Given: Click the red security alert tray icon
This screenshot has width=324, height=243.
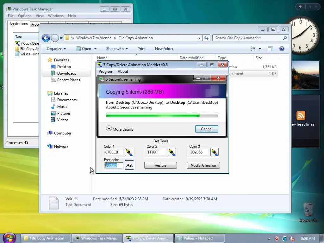Looking at the screenshot, I should 277,239.
